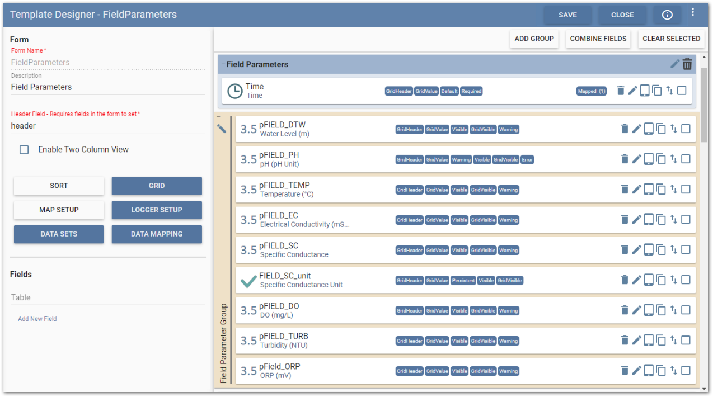Delete the Time field
The height and width of the screenshot is (397, 713).
pos(621,91)
